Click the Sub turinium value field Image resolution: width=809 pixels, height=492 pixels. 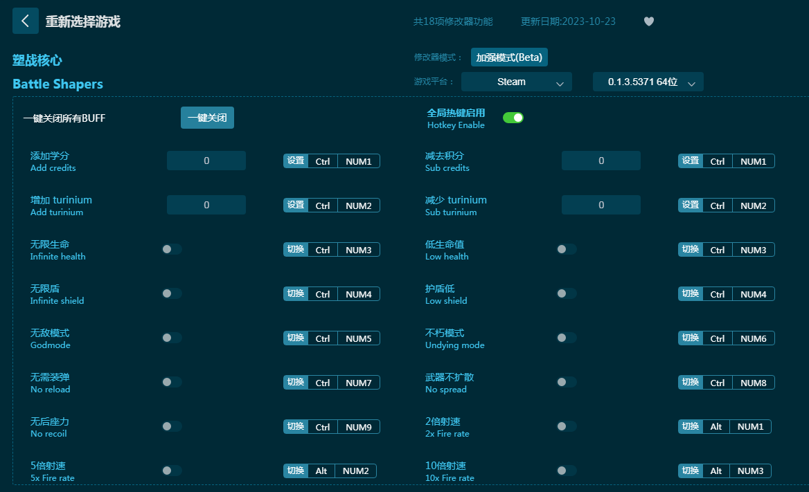[x=601, y=205]
